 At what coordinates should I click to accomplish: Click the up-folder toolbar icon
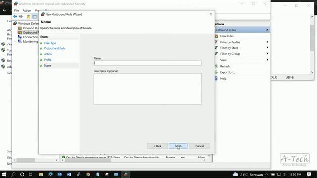tap(29, 16)
